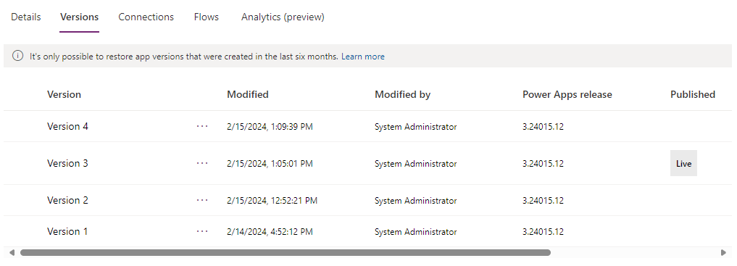The height and width of the screenshot is (266, 737).
Task: Open the Connections tab
Action: click(x=146, y=17)
